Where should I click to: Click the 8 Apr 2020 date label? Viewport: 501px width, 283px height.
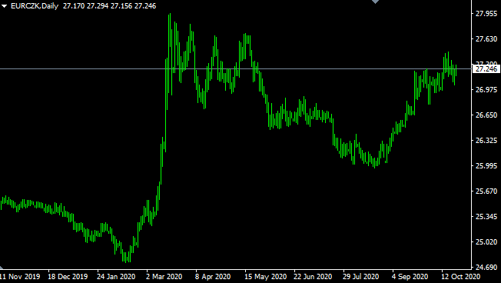[213, 276]
